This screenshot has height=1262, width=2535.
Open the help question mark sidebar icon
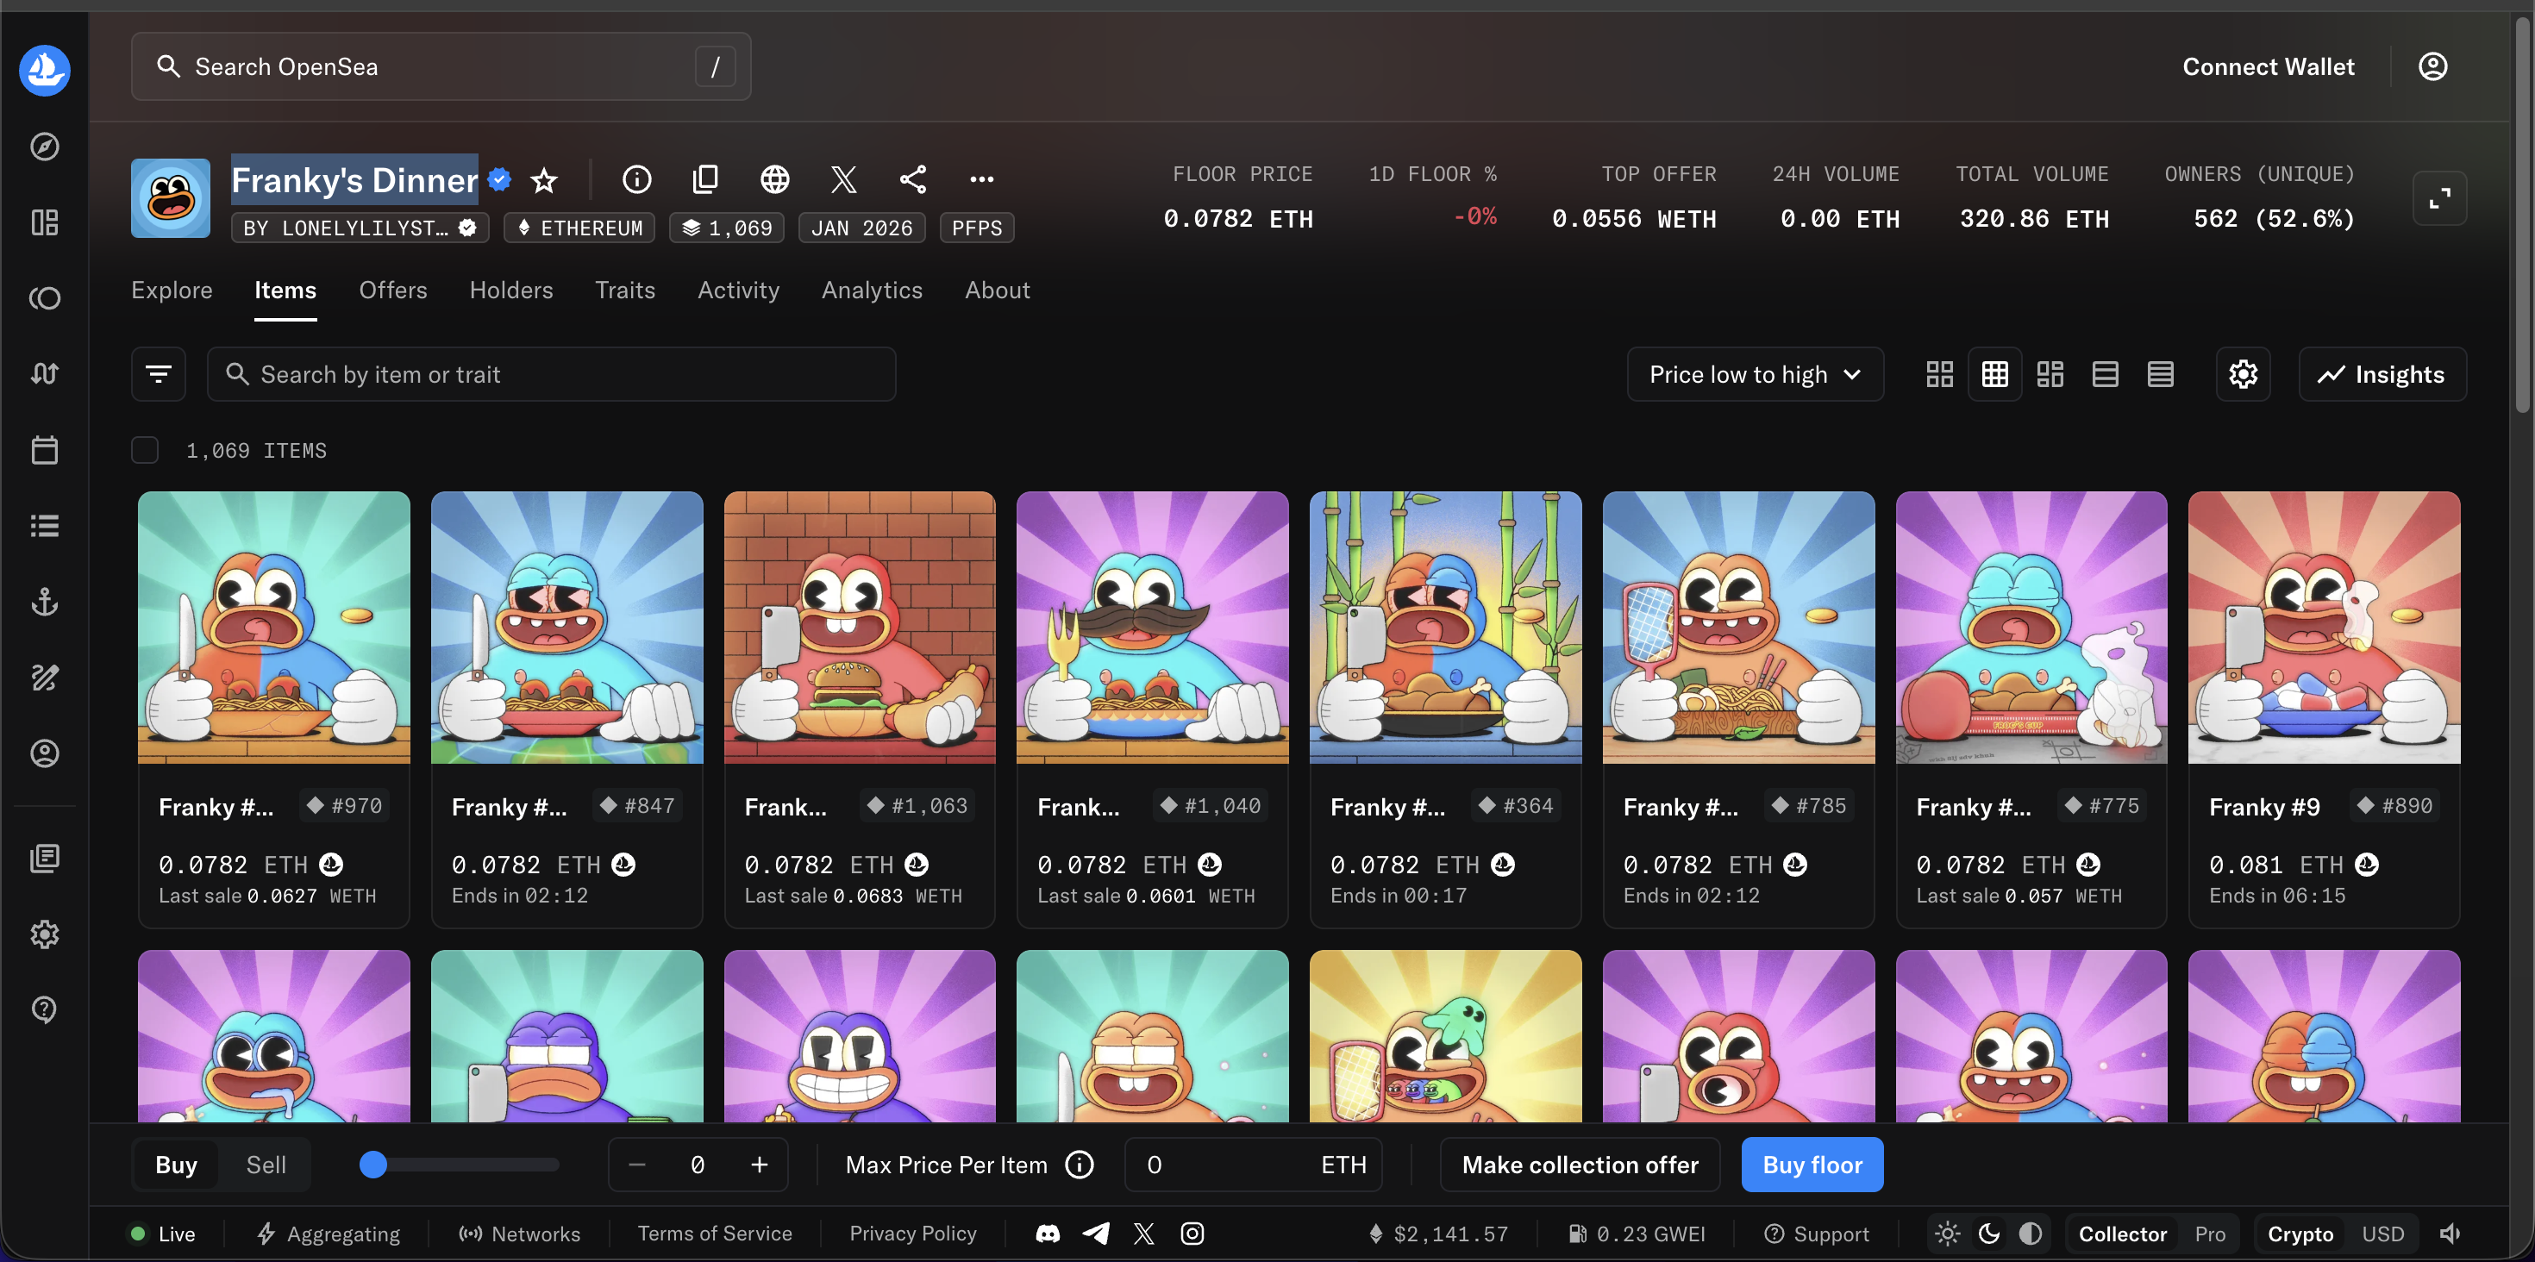pyautogui.click(x=44, y=1009)
